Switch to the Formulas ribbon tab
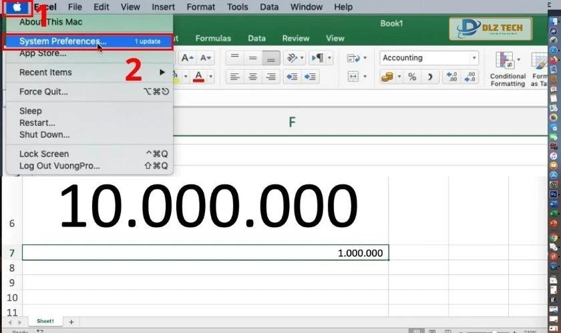The width and height of the screenshot is (561, 333). coord(213,38)
